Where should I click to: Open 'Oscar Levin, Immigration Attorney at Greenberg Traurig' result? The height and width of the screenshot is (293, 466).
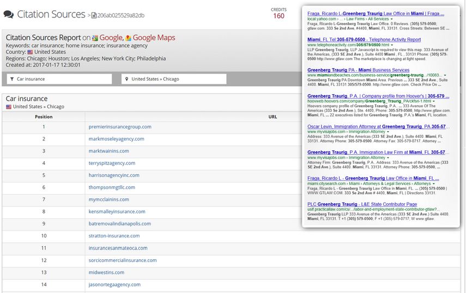tap(378, 127)
